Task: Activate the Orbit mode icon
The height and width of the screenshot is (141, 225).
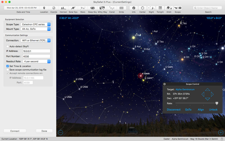Action: point(169,8)
